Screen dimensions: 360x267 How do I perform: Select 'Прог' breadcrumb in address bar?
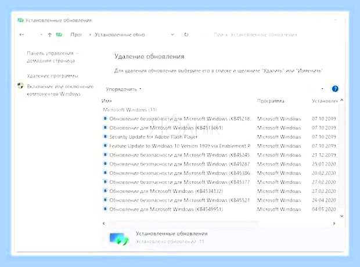(76, 35)
